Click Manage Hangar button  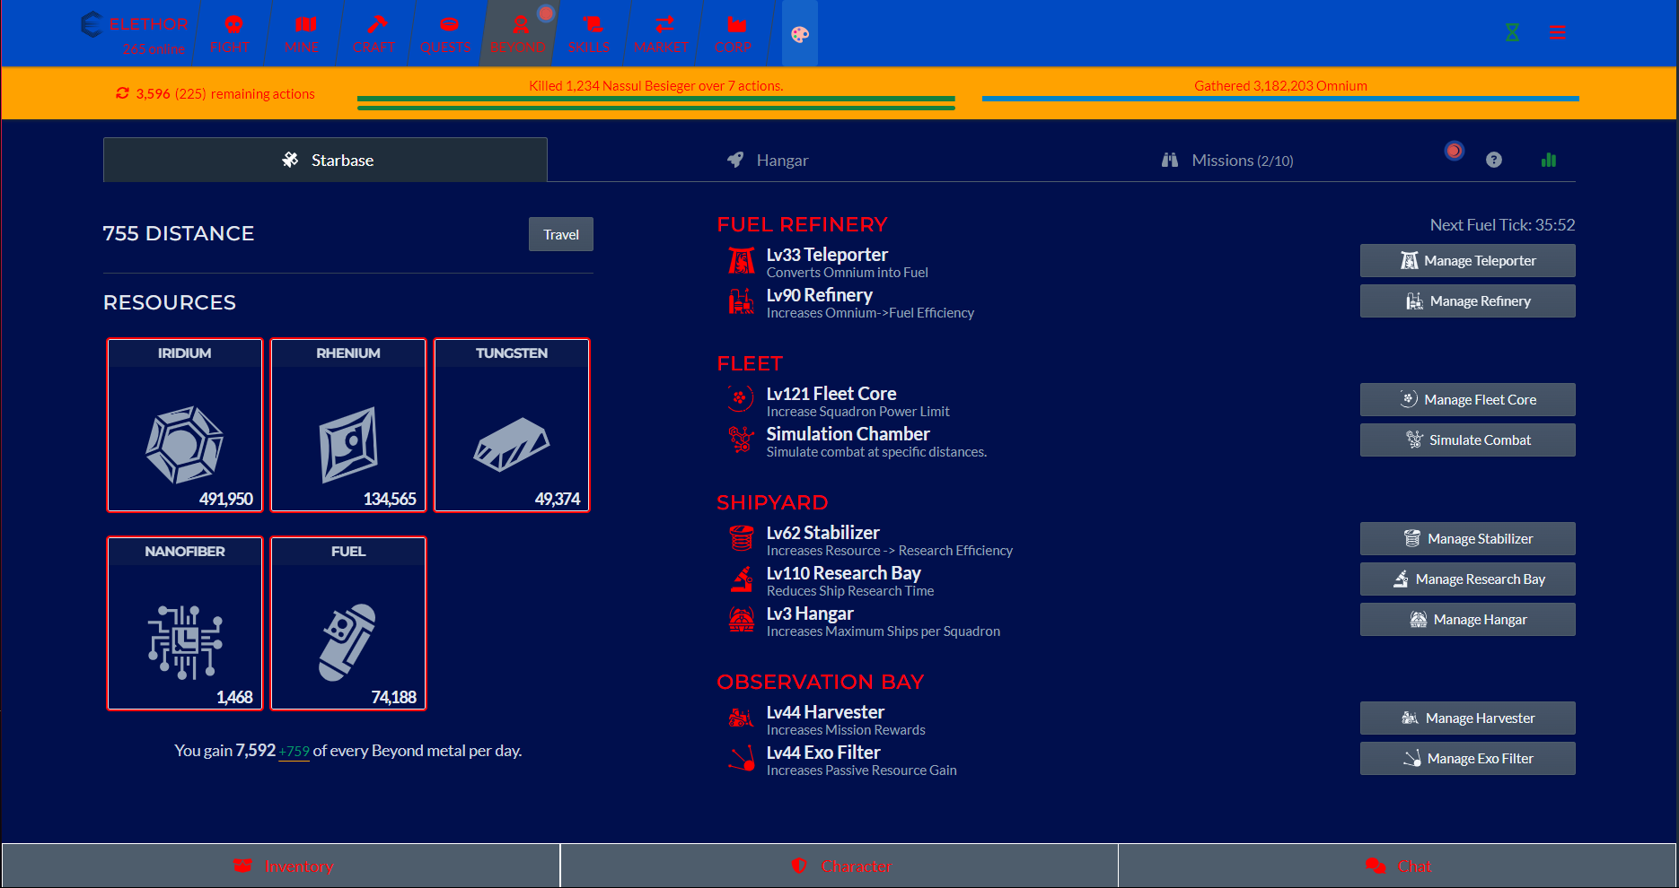pos(1468,620)
